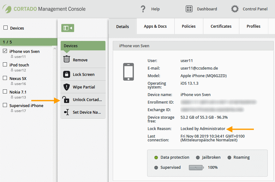The height and width of the screenshot is (182, 275).
Task: Open the Profiles tab
Action: 254,26
